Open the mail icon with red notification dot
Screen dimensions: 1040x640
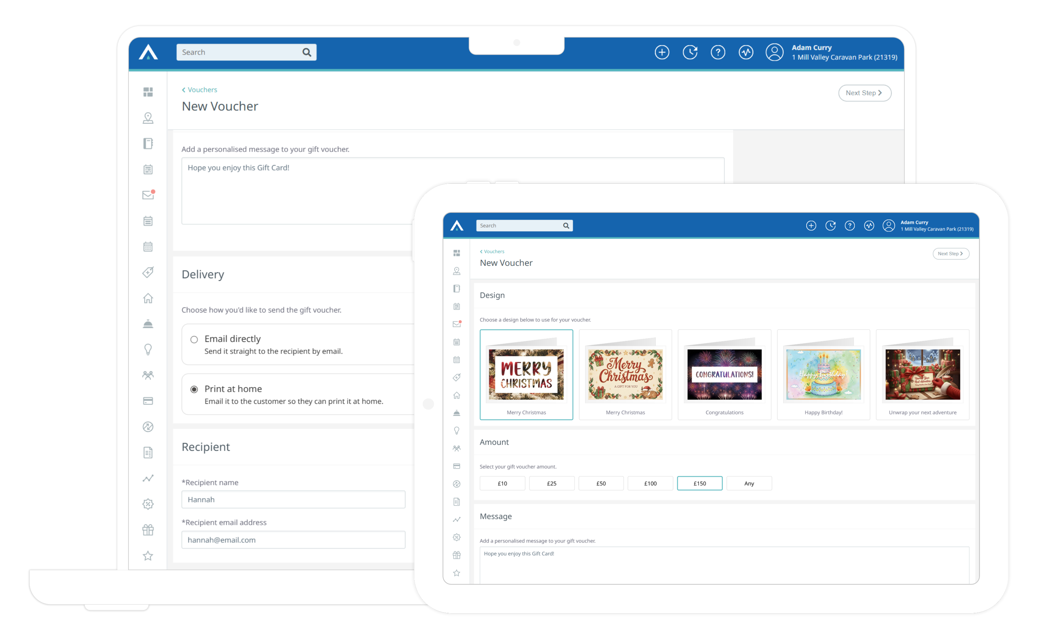click(148, 195)
